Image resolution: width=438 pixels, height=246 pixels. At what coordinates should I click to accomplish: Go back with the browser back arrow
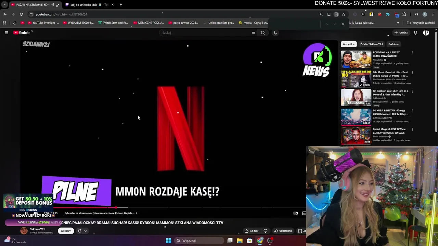pos(5,14)
